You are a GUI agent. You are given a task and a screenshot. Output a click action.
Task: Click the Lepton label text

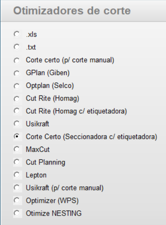pos(36,175)
